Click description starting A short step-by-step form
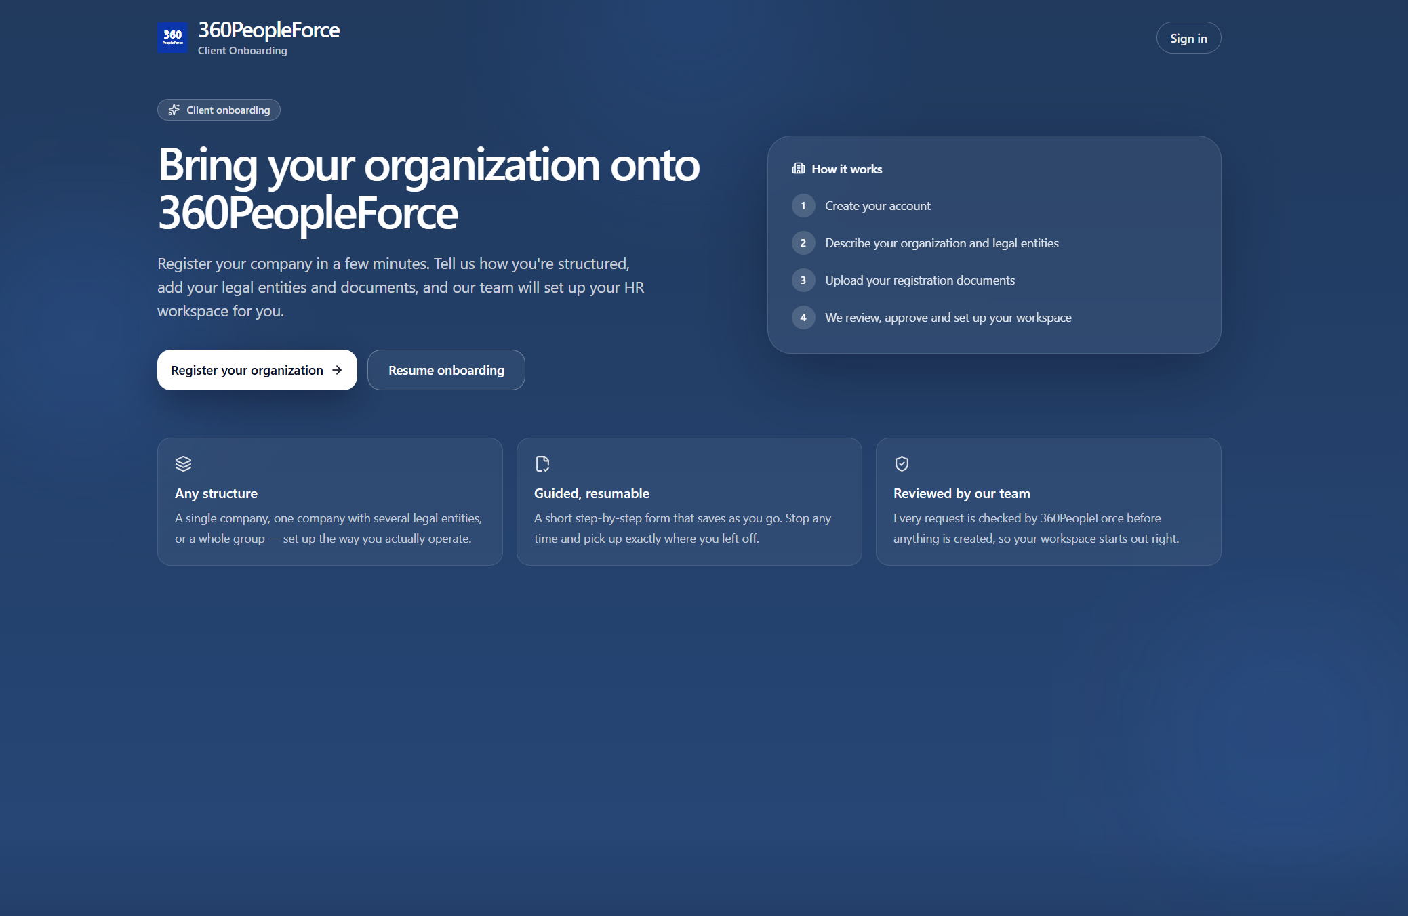 tap(683, 528)
